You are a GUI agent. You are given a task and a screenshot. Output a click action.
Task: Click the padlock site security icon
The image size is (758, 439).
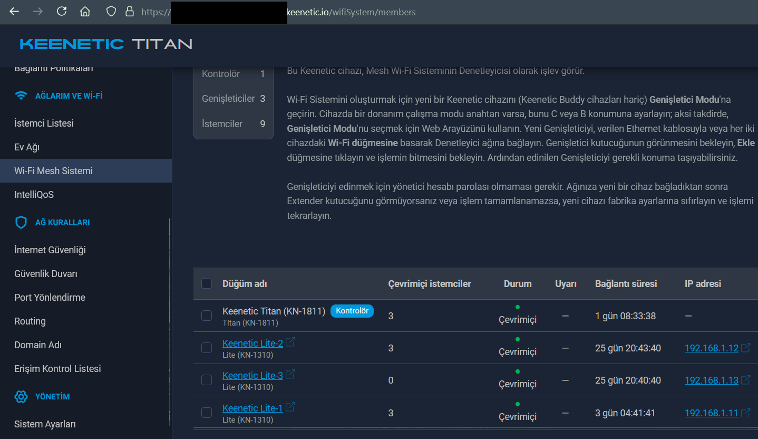point(129,12)
